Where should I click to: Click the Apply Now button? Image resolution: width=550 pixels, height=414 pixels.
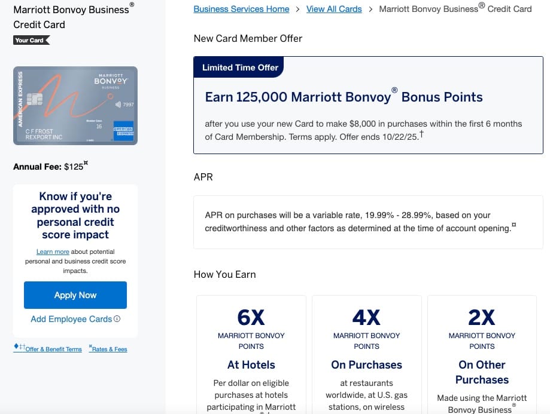coord(75,295)
